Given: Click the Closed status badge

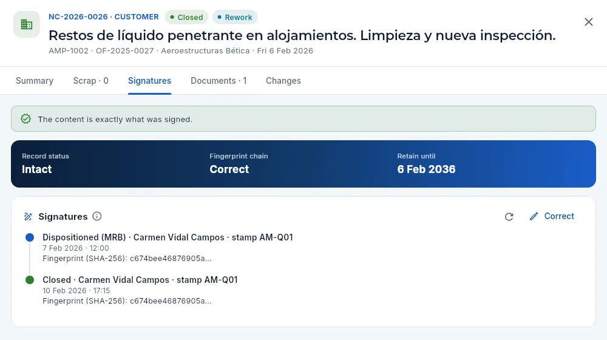Looking at the screenshot, I should (x=186, y=17).
